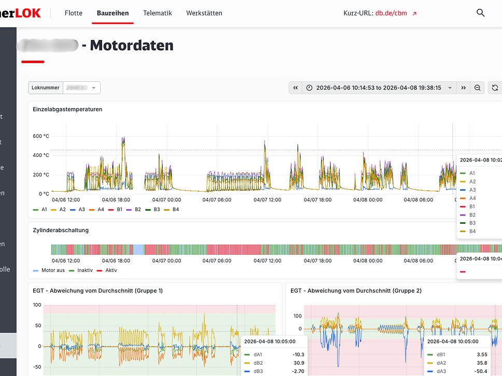
Task: Open the Flotte menu item
Action: [x=73, y=13]
